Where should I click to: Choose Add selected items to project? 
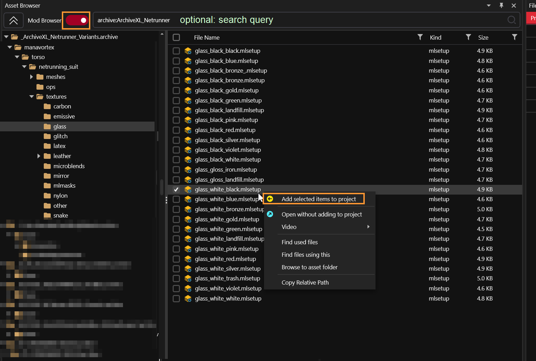[x=319, y=199]
